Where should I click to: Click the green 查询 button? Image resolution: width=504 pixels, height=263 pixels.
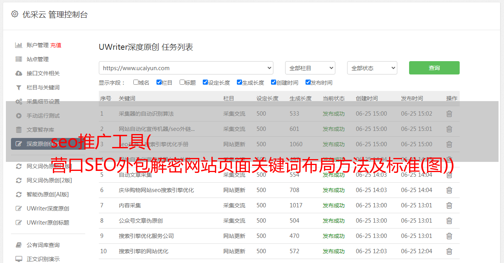pyautogui.click(x=434, y=68)
